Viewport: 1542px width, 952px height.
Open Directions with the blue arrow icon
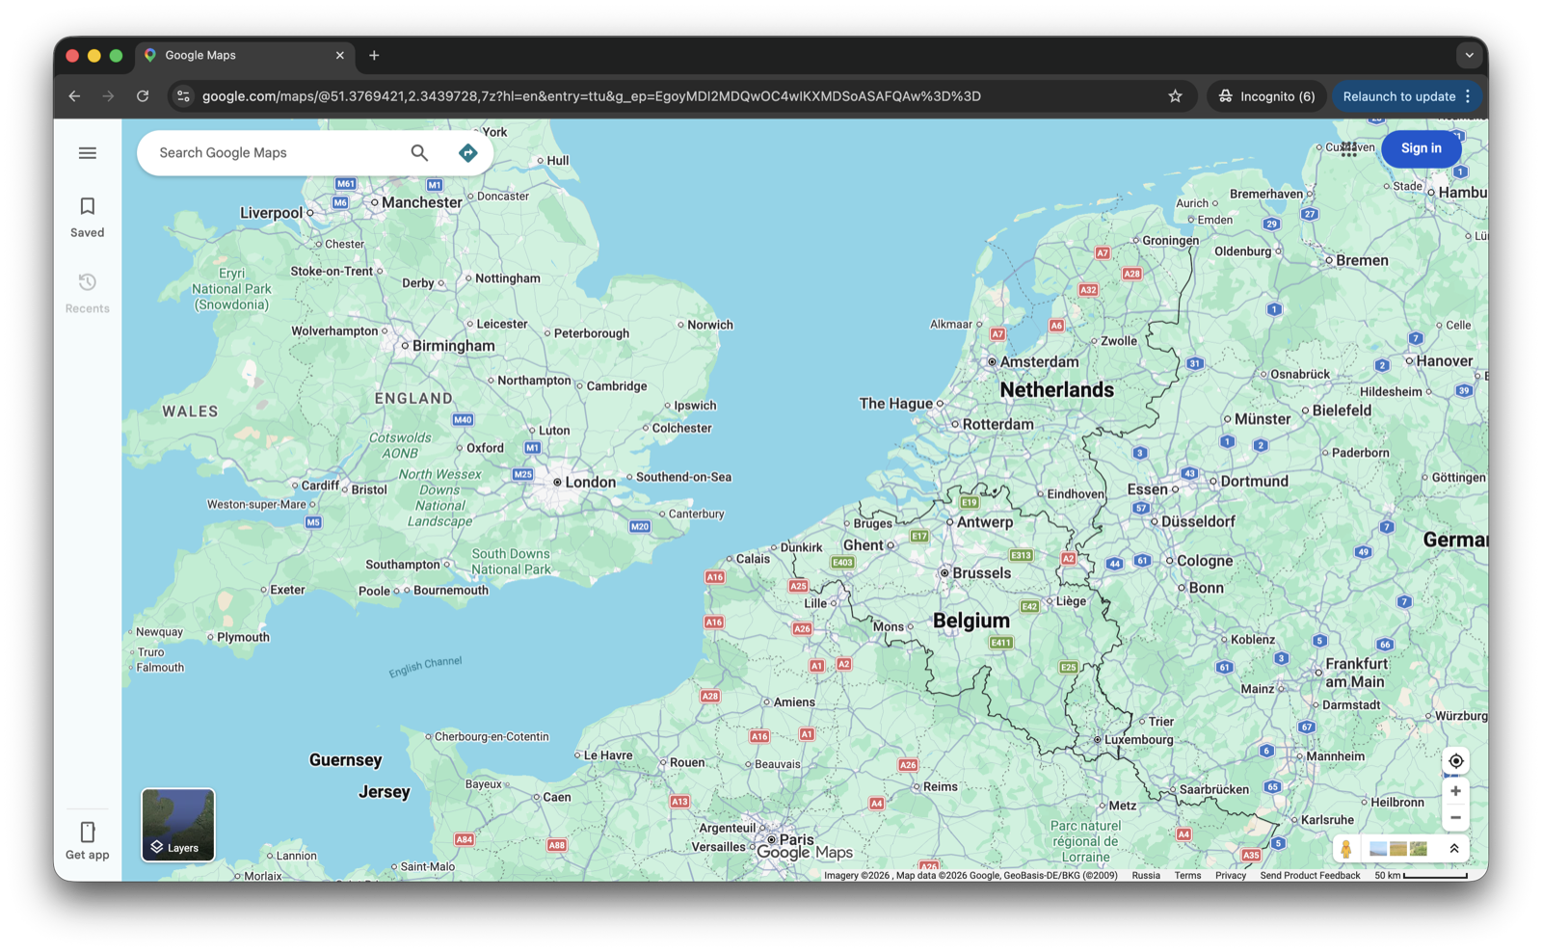click(x=467, y=152)
